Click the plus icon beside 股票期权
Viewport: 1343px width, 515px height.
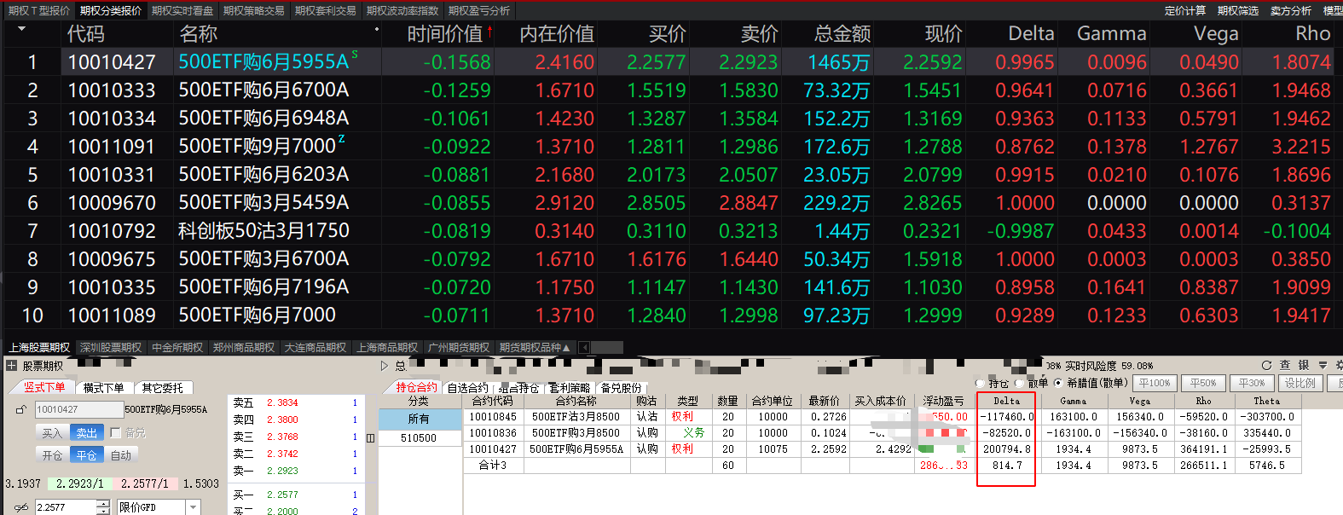pyautogui.click(x=11, y=366)
